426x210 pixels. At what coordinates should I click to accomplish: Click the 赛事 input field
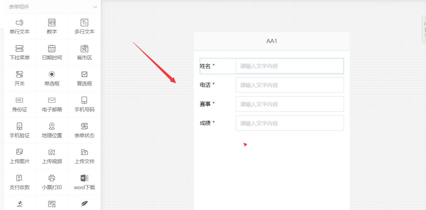tap(290, 104)
